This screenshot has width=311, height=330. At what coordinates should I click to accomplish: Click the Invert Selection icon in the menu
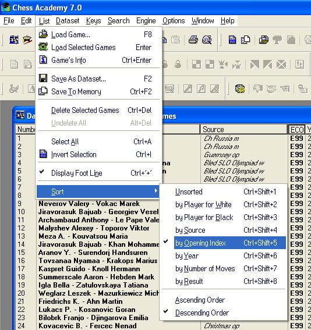coord(43,154)
